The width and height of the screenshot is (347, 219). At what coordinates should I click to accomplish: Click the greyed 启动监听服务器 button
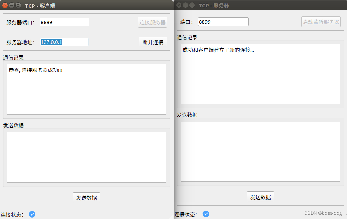pyautogui.click(x=321, y=22)
